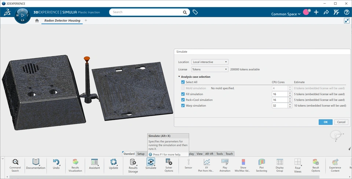The image size is (352, 179).
Task: Click Play Animation icon
Action: click(x=225, y=165)
